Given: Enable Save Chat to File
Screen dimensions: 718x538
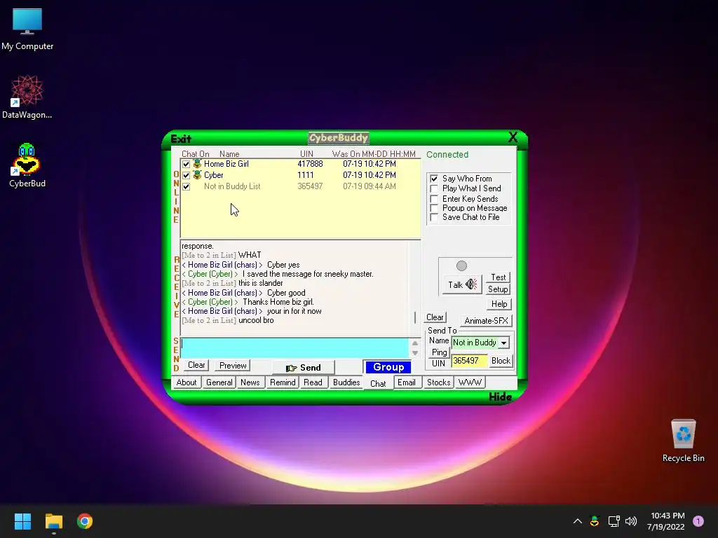Looking at the screenshot, I should (x=434, y=217).
